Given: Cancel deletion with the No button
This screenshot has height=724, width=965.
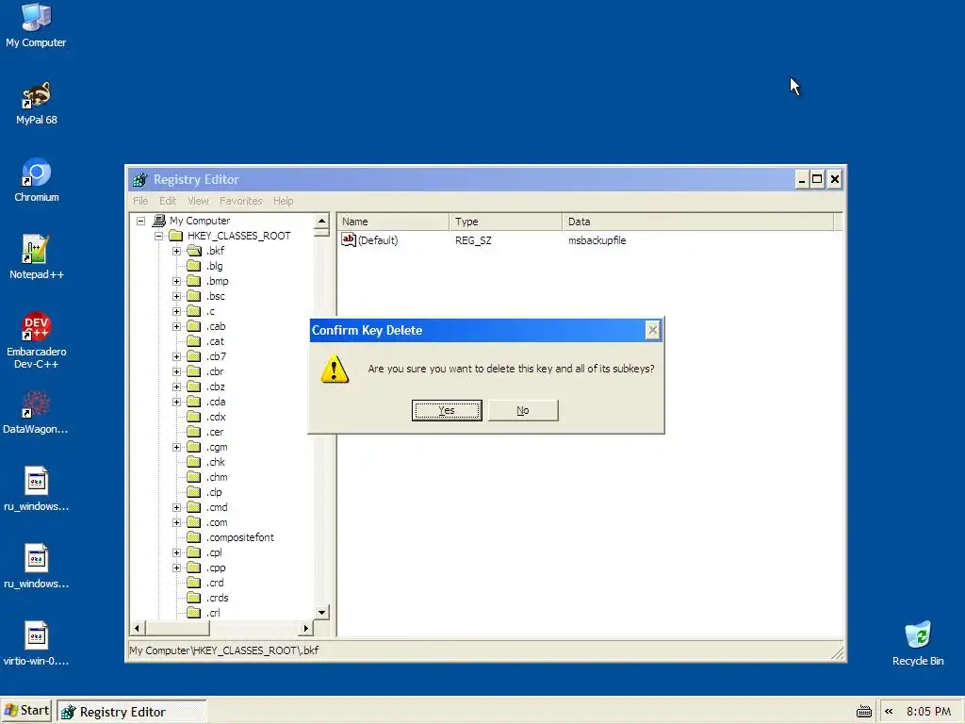Looking at the screenshot, I should 522,410.
